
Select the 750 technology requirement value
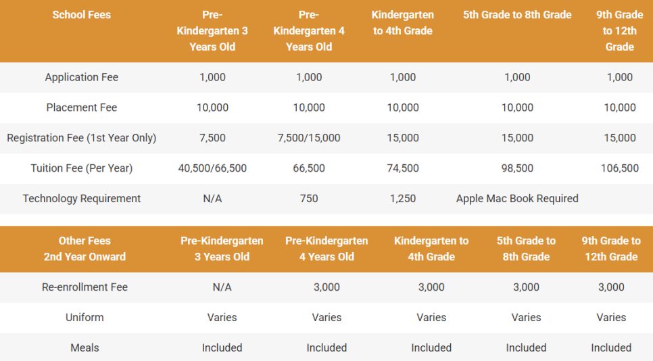point(309,199)
